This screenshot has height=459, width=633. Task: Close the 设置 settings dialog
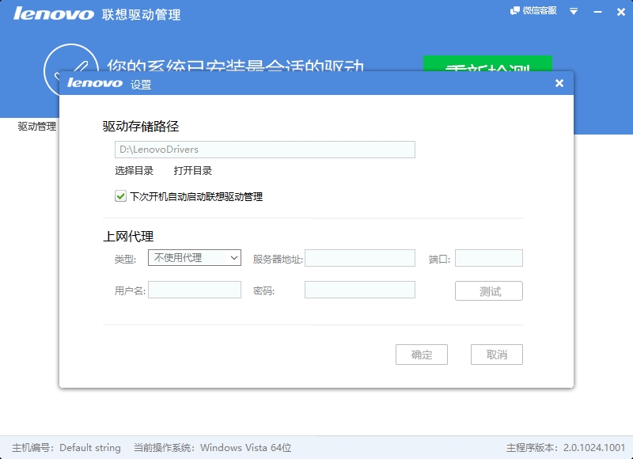pyautogui.click(x=559, y=83)
